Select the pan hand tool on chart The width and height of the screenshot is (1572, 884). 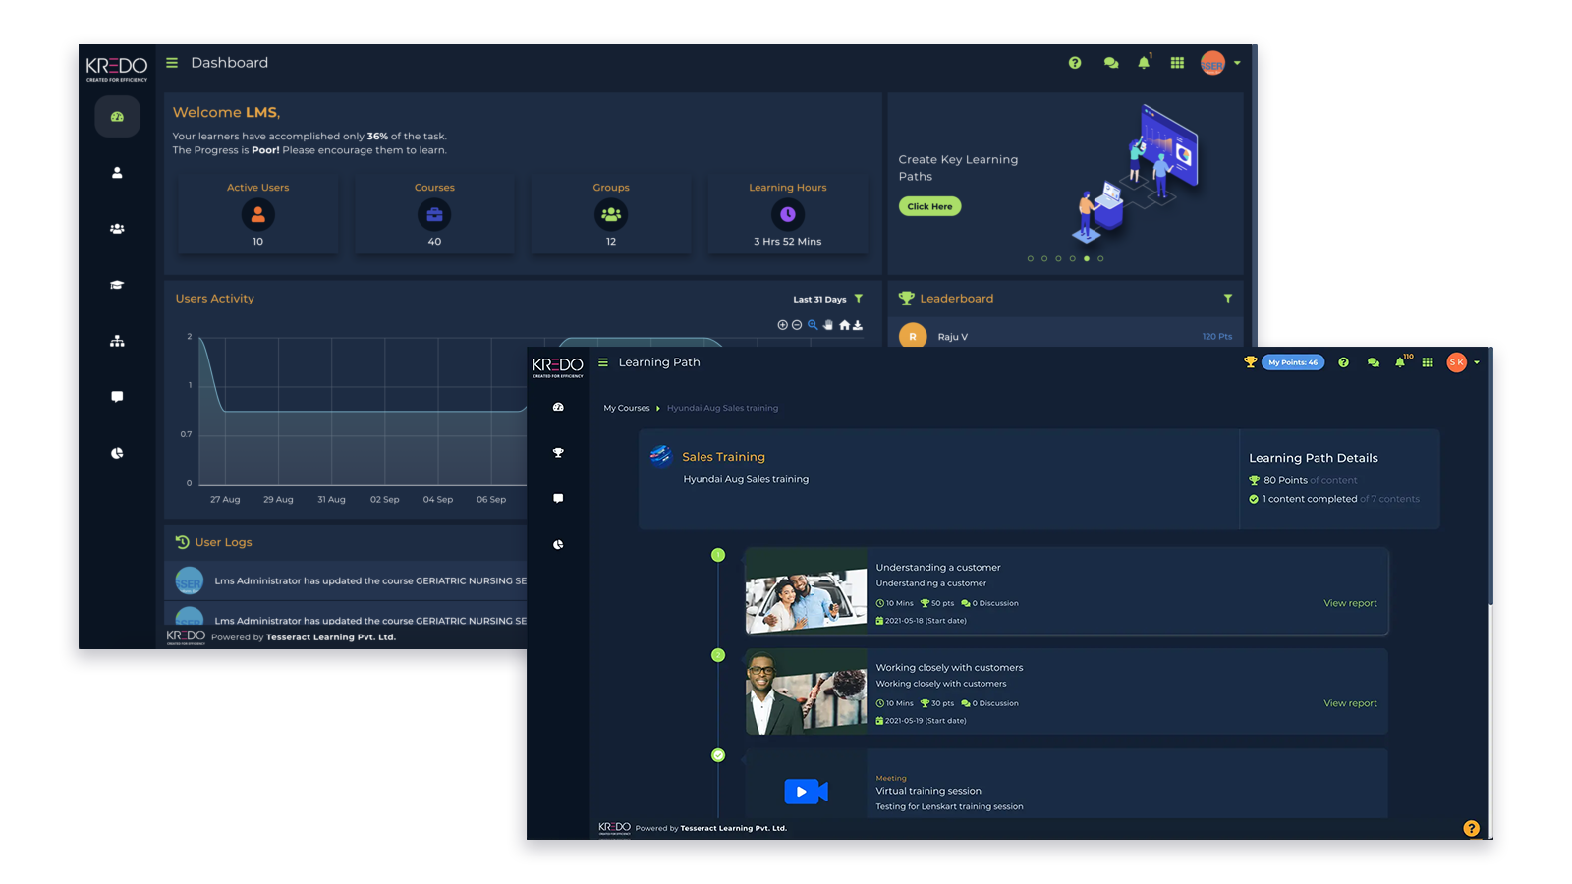pos(828,325)
